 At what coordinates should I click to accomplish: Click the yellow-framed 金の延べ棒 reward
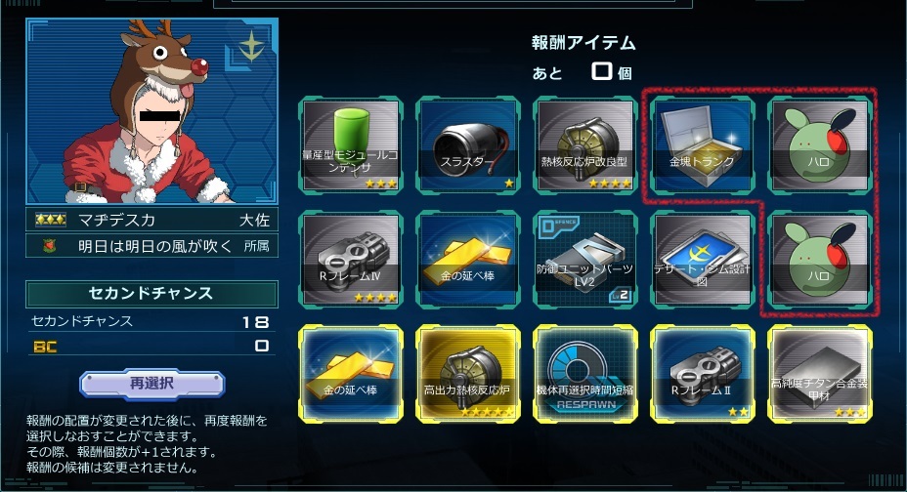351,374
